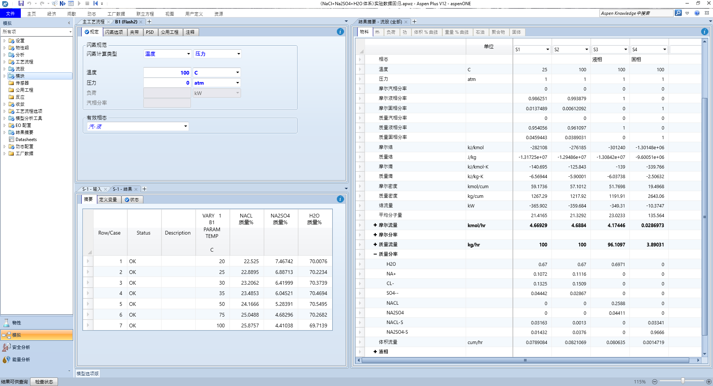
Task: Click the Stop simulation square icon
Action: [87, 3]
